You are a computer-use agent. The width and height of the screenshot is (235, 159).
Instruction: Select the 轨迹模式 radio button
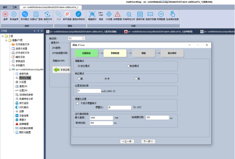click(128, 66)
